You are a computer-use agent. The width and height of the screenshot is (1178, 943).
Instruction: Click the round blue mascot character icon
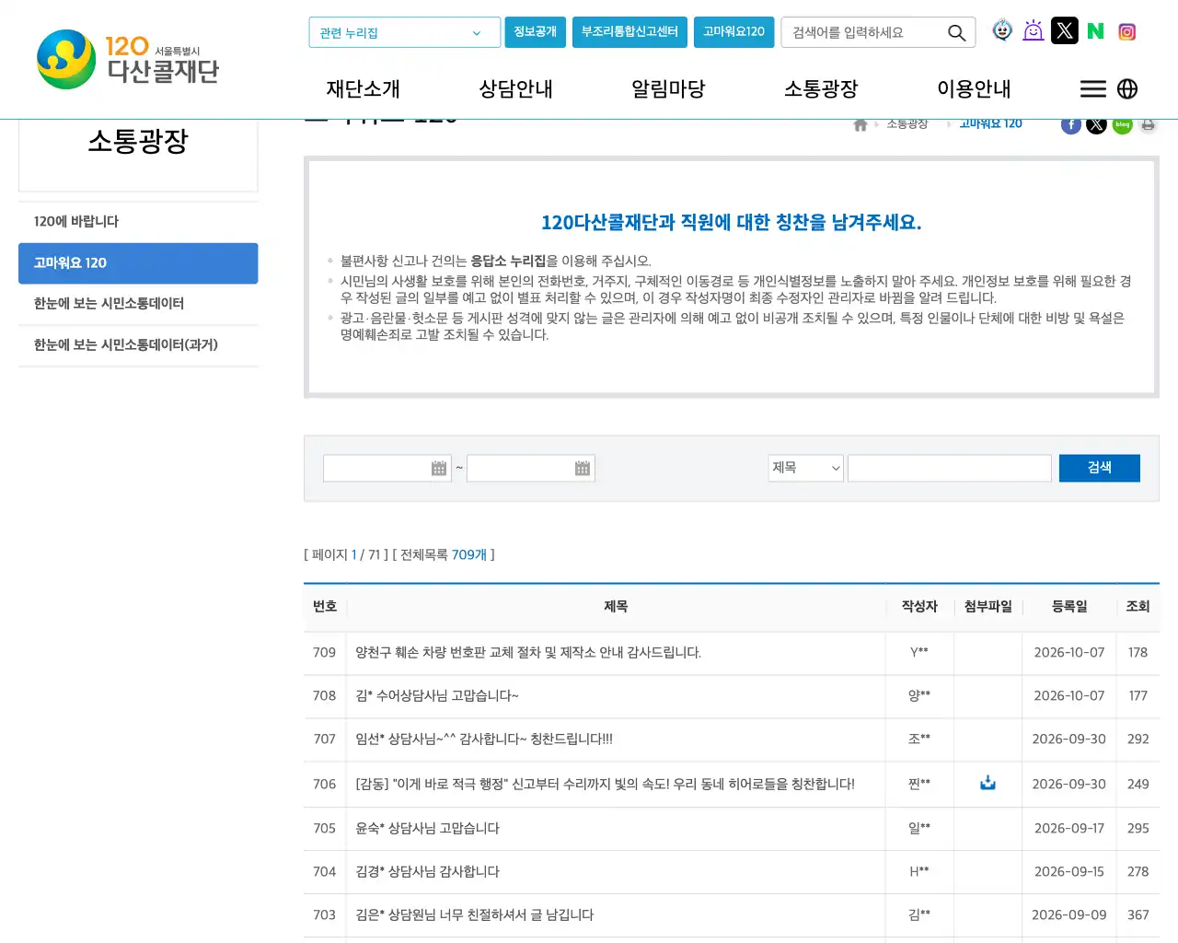(1002, 30)
